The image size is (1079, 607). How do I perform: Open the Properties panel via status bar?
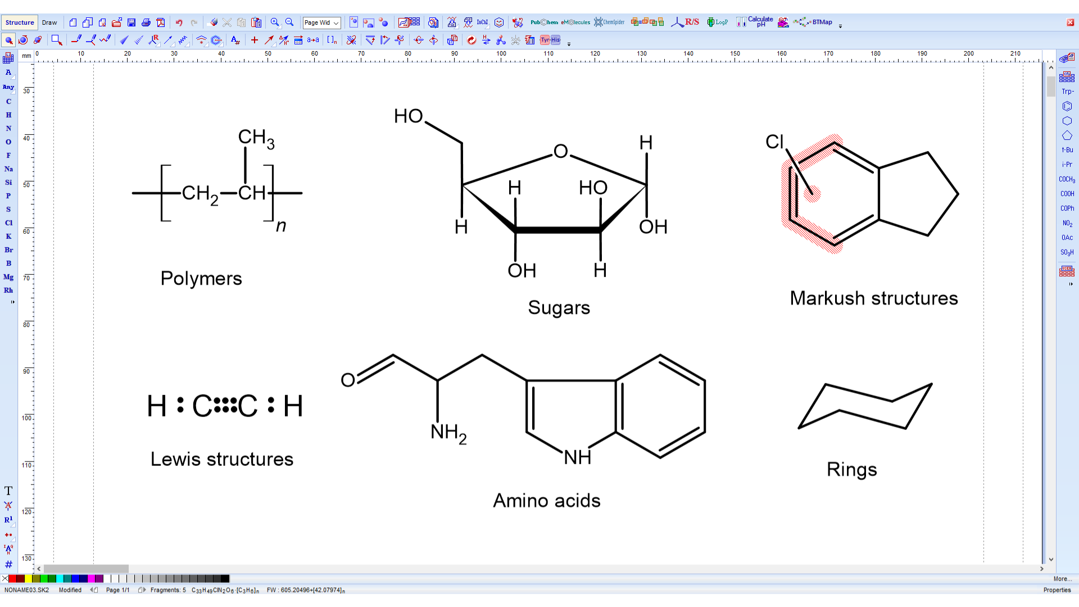point(1058,590)
